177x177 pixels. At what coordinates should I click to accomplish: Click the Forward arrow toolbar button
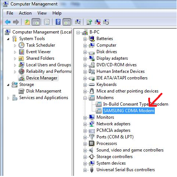[16, 22]
